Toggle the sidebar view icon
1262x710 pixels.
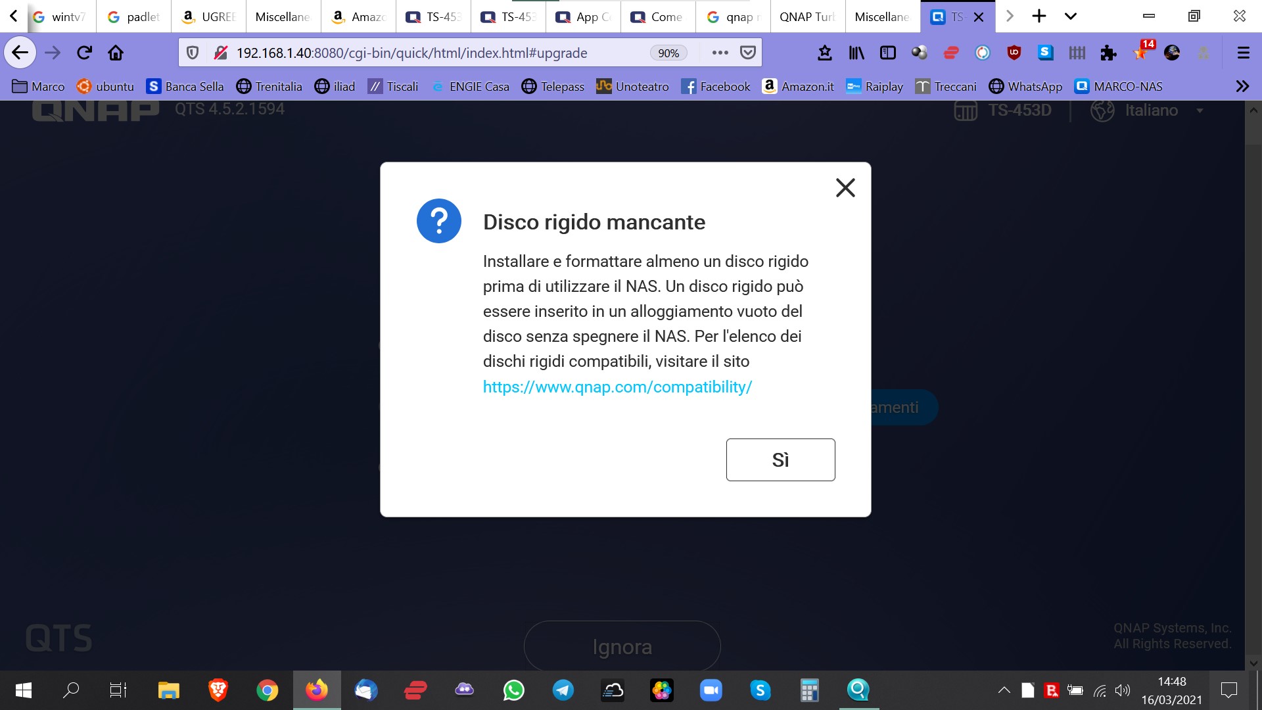887,53
